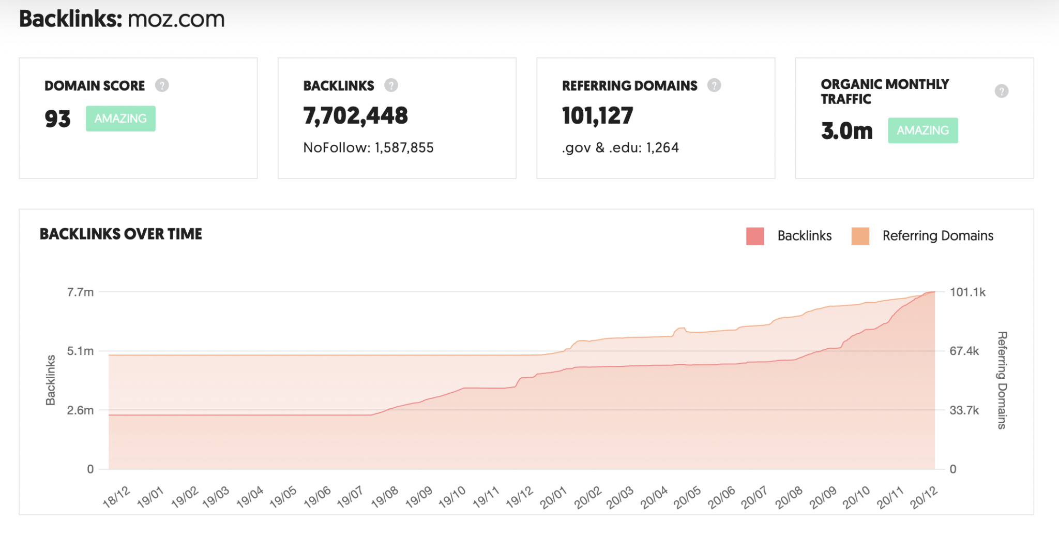Open the Organic Monthly Traffic help icon

click(x=1001, y=92)
